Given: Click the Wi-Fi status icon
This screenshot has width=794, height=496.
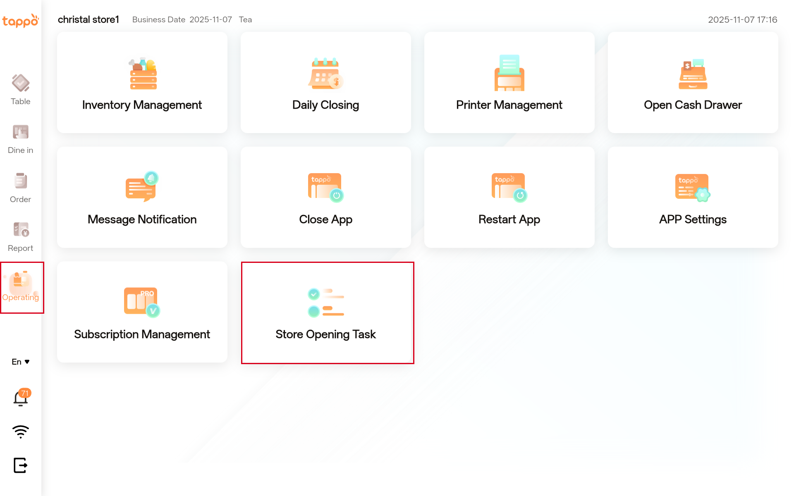Looking at the screenshot, I should pyautogui.click(x=20, y=432).
